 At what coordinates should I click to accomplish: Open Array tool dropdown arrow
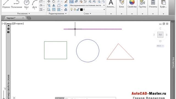pos(62,9)
